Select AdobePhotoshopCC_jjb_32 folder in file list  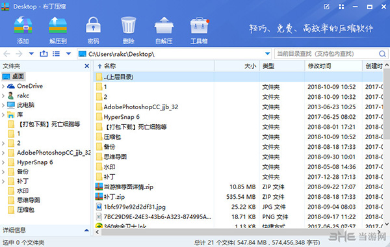[239, 107]
